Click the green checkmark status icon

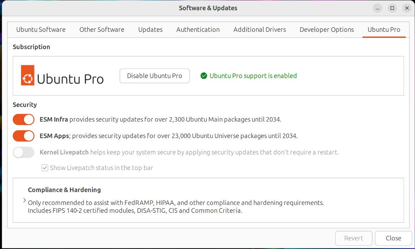click(x=204, y=76)
